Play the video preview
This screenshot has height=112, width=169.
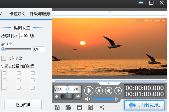click(x=89, y=91)
